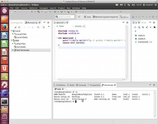Switch to the Tasks tab
This screenshot has height=124, width=158.
point(71,85)
